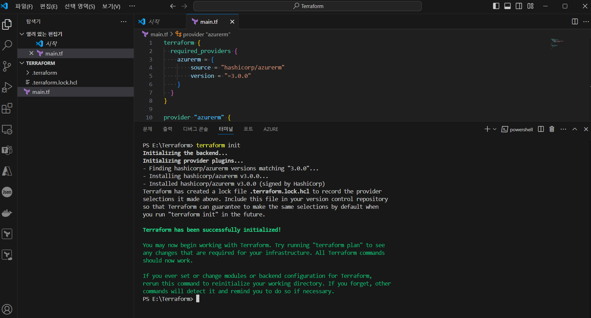
Task: Collapse the 열려 있는 편집기 section
Action: click(75, 34)
